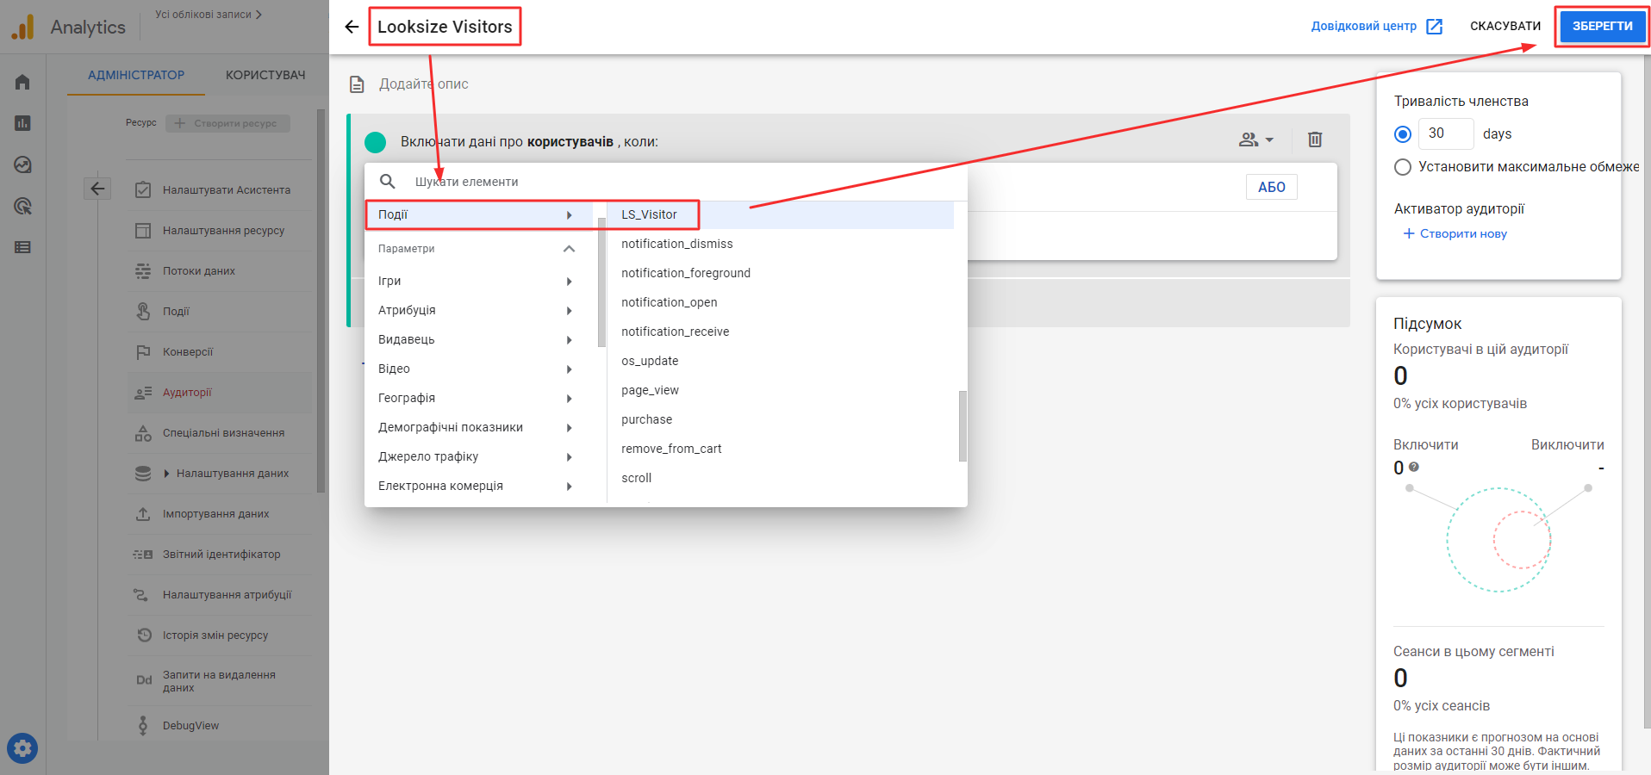Open Історія змін ресурсу
The width and height of the screenshot is (1651, 775).
(x=215, y=635)
